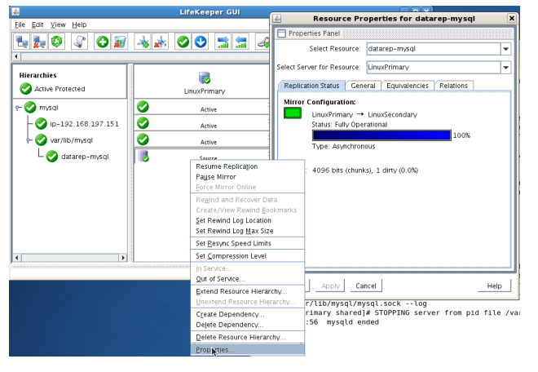Choose Pause Mirror in context menu
Screen dimensions: 538x372
247,177
